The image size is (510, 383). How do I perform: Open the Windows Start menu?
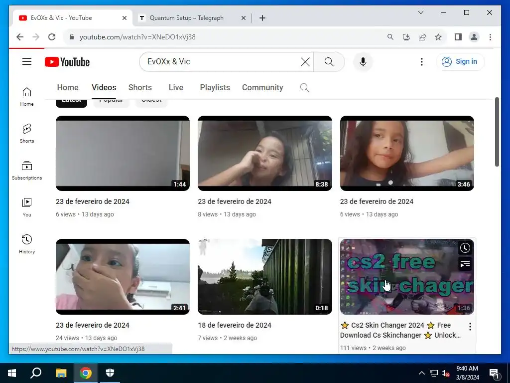(x=12, y=373)
